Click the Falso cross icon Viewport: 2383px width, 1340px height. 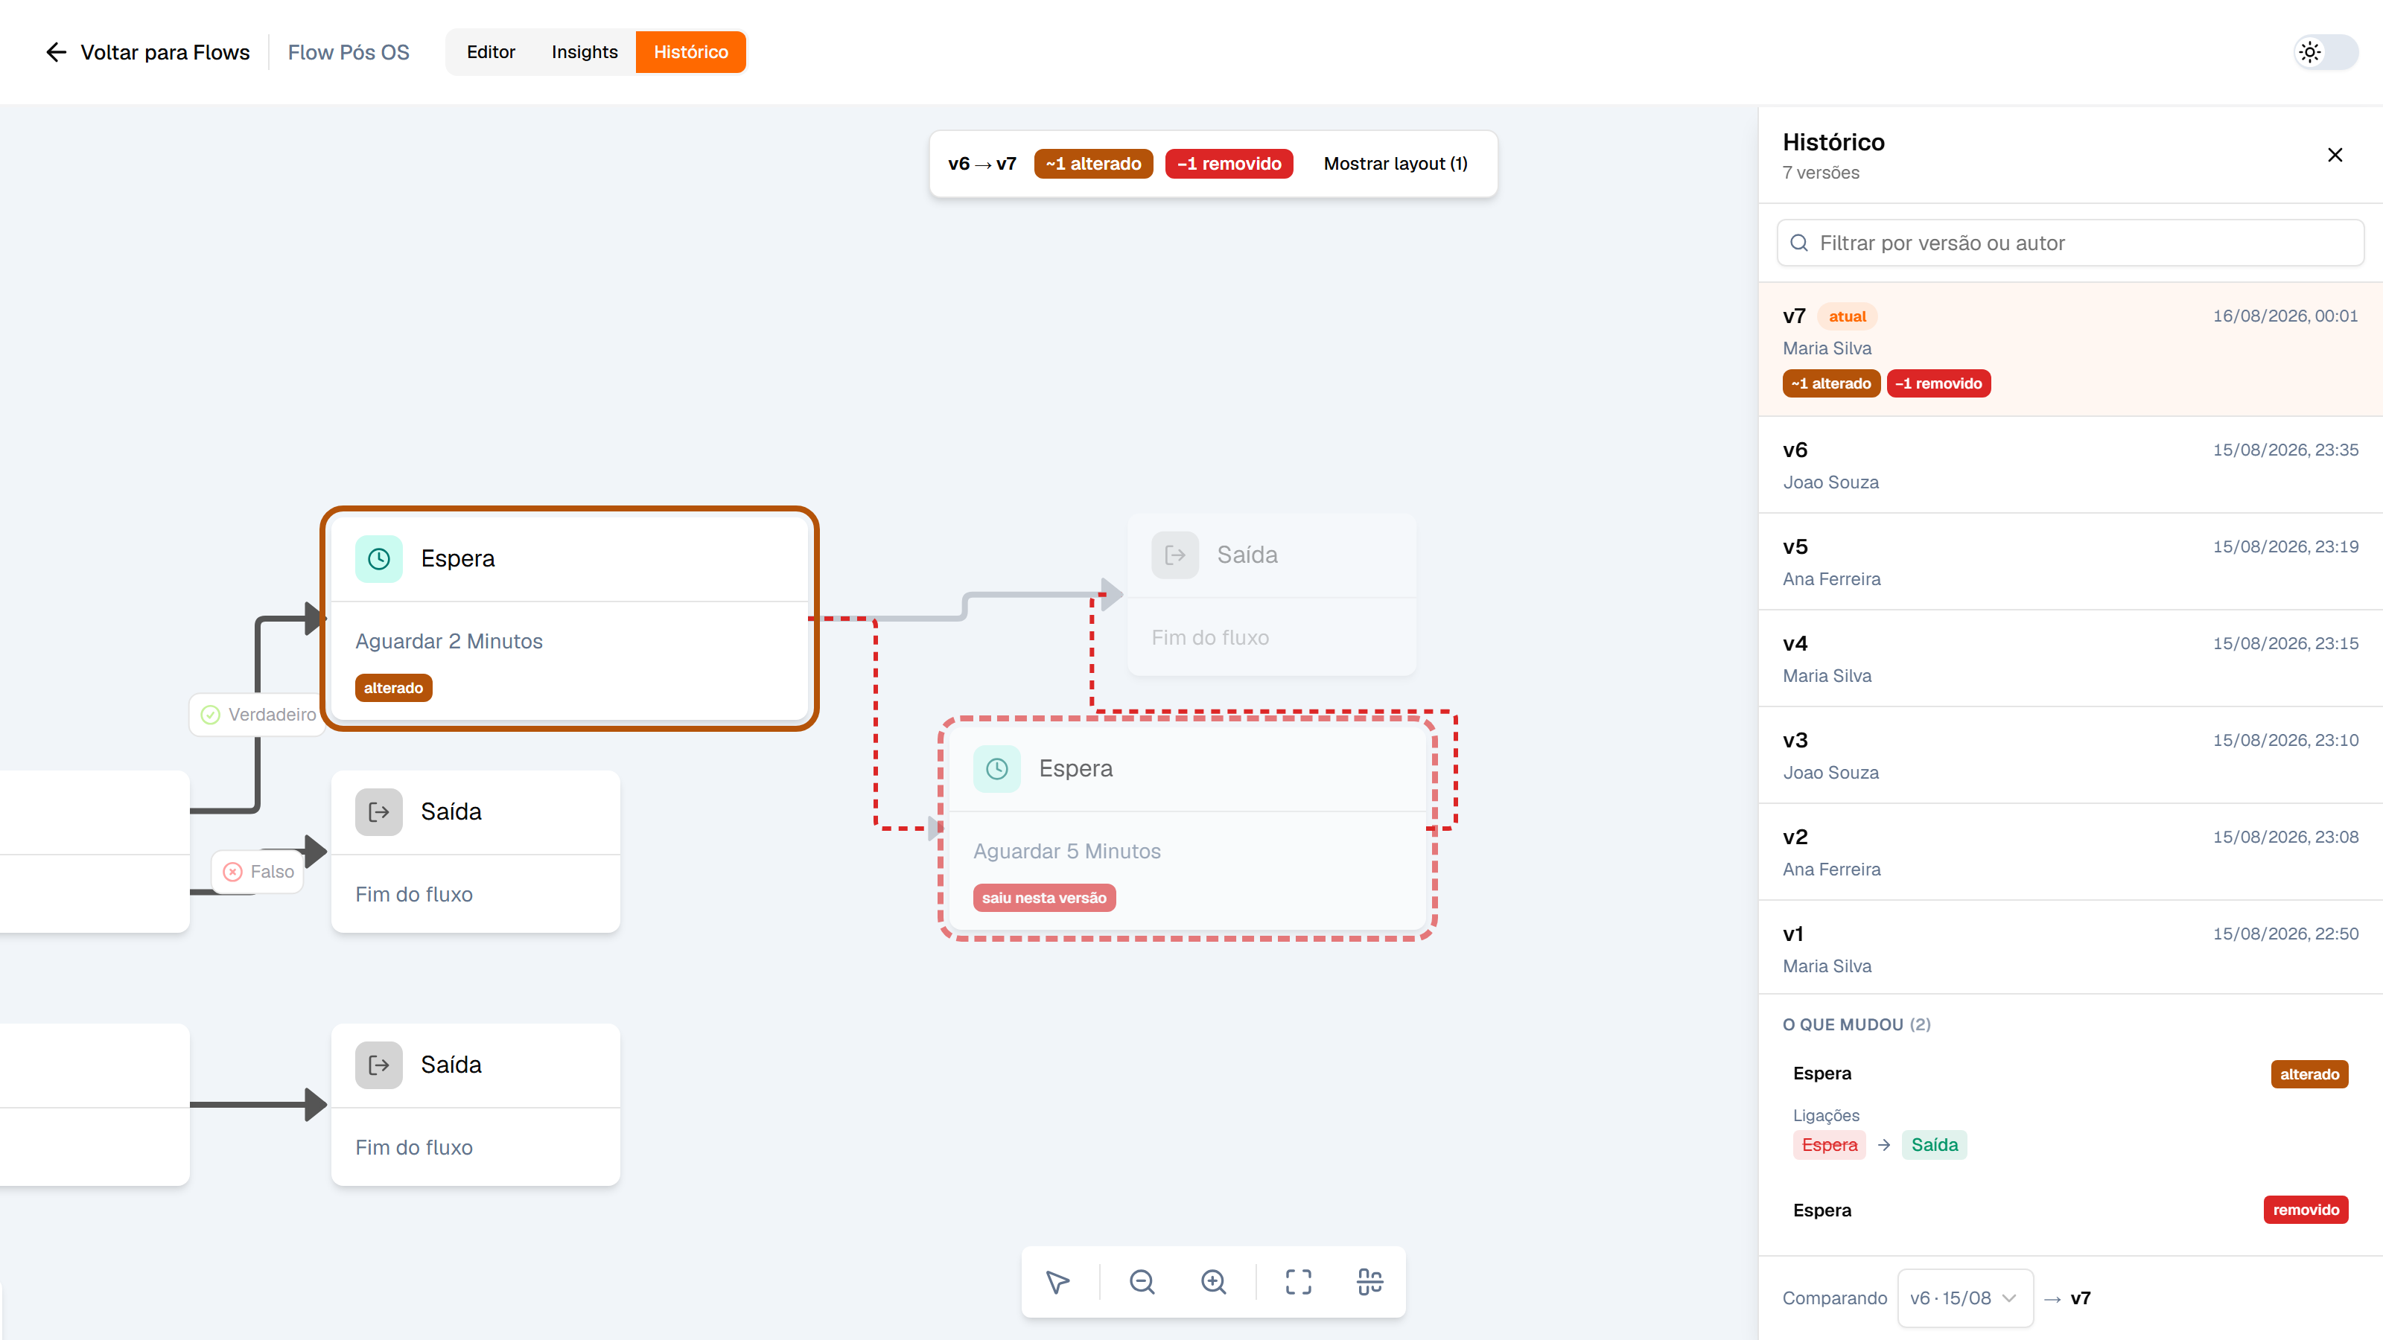233,872
